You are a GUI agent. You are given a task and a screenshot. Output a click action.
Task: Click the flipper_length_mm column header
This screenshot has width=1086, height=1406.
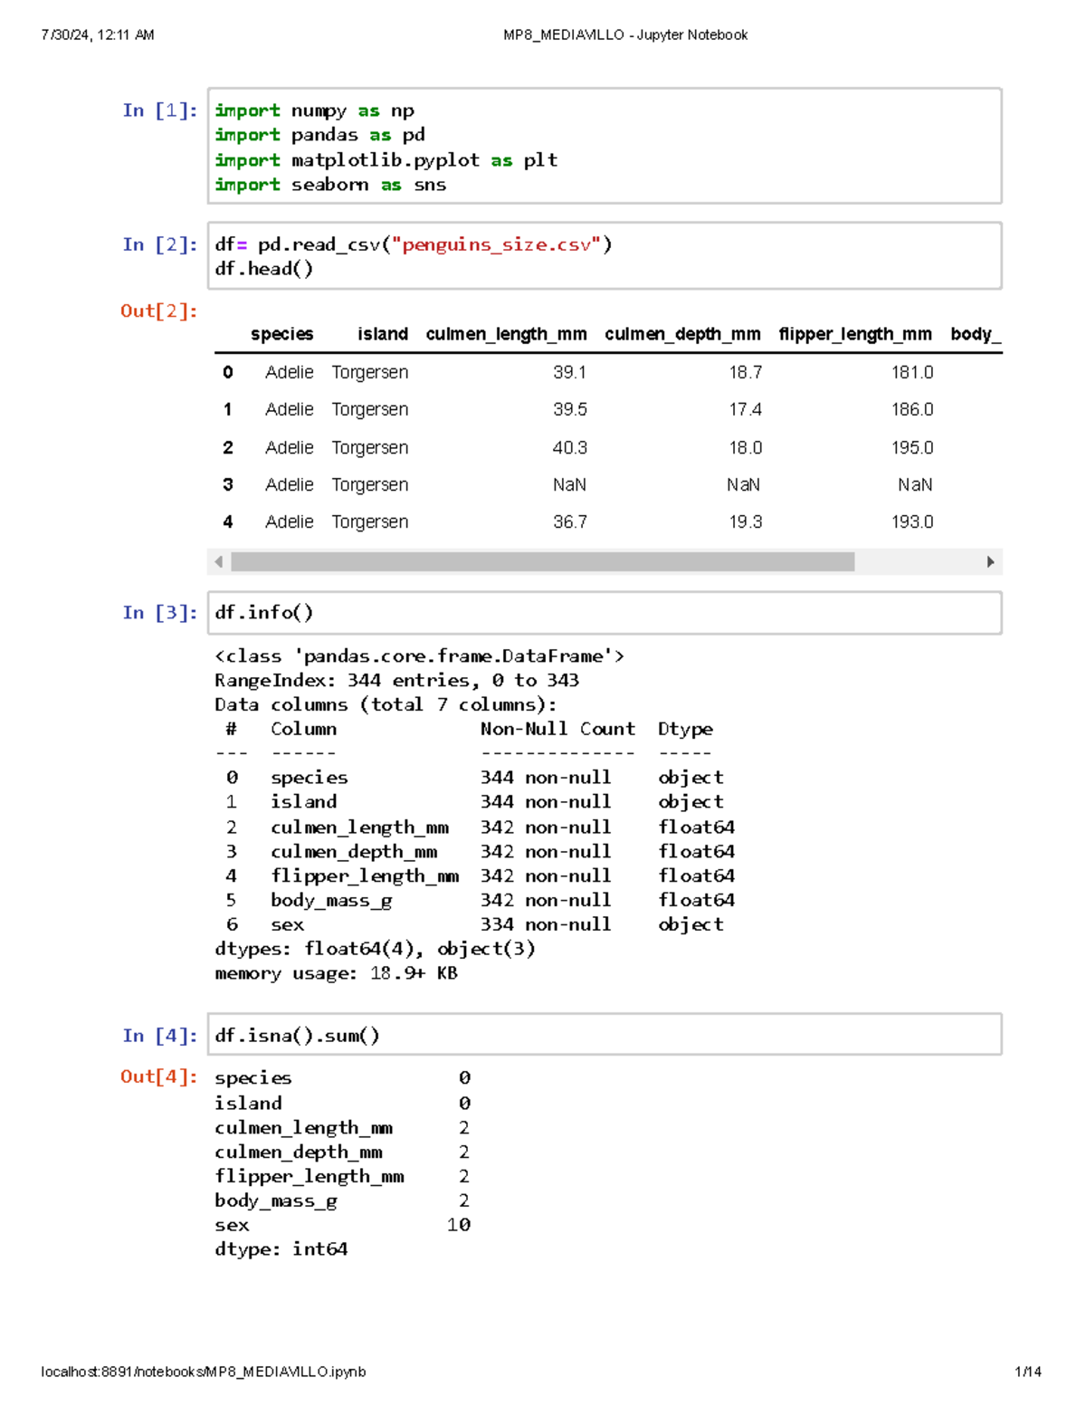coord(854,333)
